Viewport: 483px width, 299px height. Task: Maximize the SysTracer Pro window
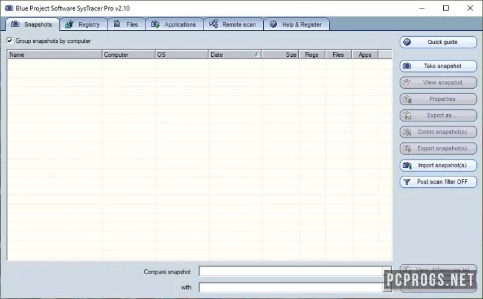pos(446,8)
